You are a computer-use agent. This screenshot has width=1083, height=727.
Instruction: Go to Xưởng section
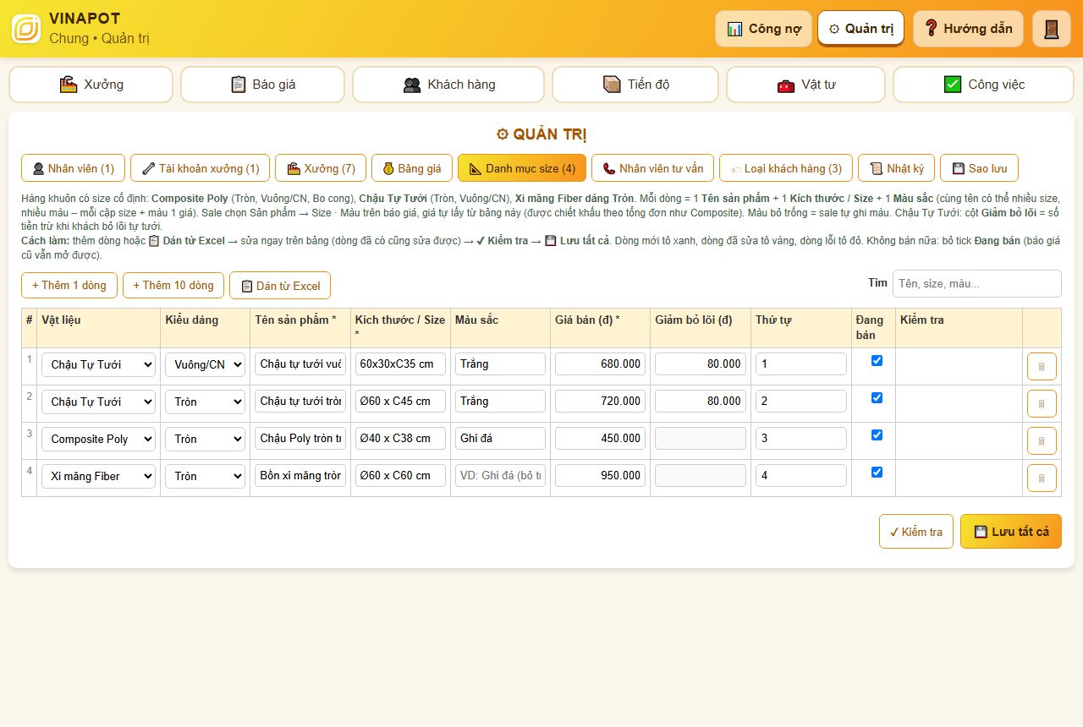(91, 85)
